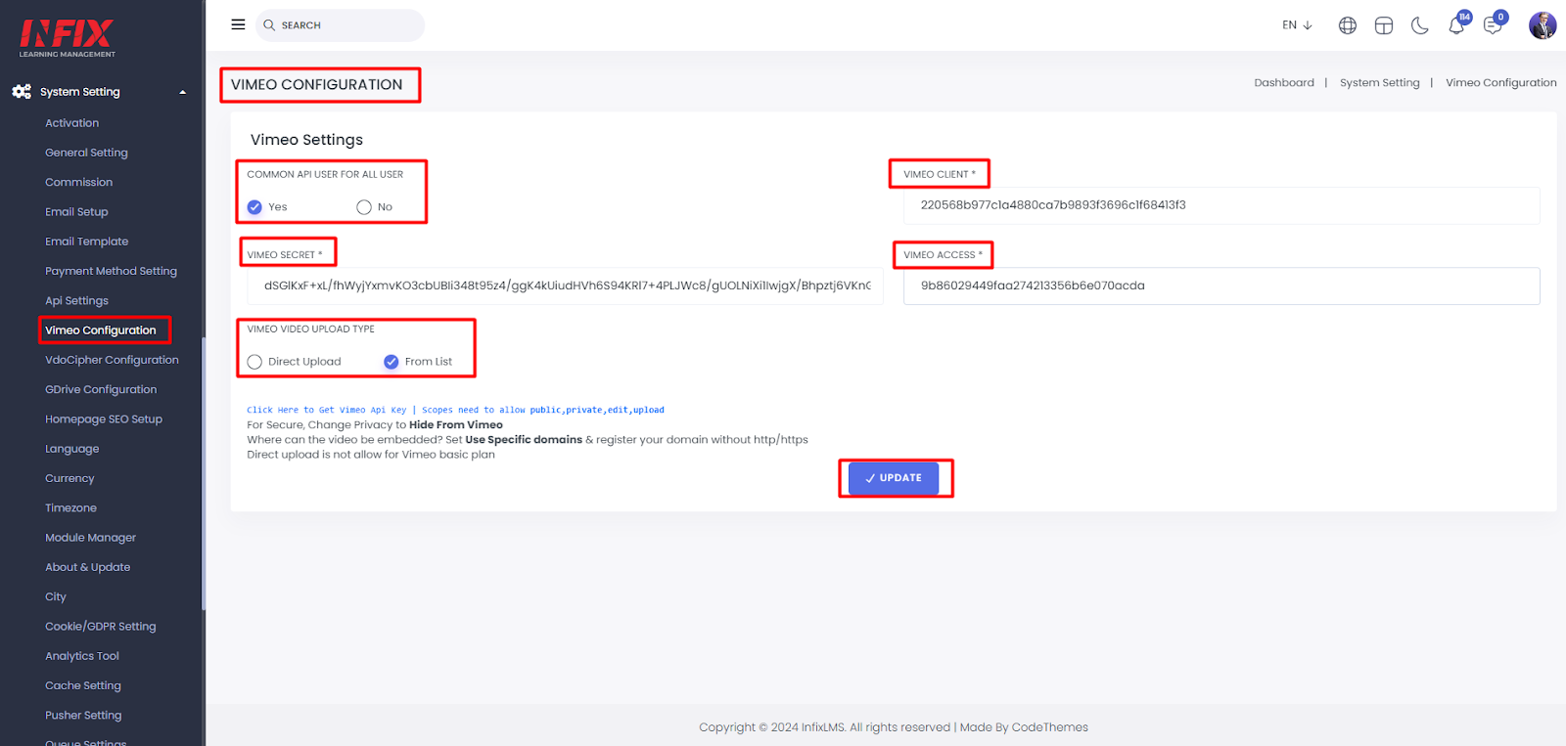The height and width of the screenshot is (746, 1566).
Task: Click the Infix LMS logo
Action: pyautogui.click(x=68, y=38)
